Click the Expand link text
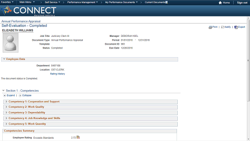 (11, 96)
